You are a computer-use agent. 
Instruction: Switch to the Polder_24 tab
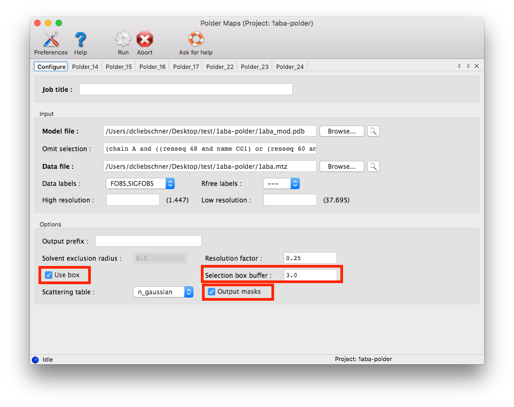tap(290, 67)
